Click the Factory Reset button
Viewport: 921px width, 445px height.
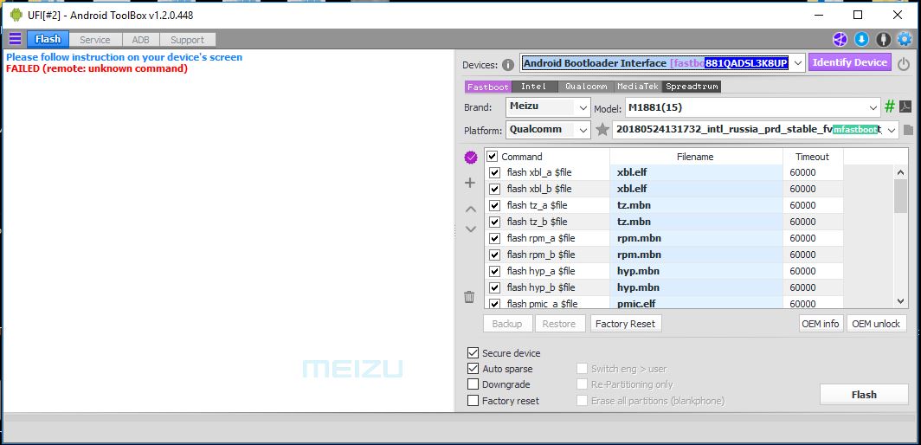click(625, 323)
